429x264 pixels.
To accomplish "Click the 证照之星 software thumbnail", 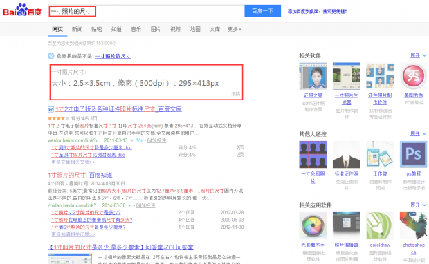I will click(x=313, y=76).
